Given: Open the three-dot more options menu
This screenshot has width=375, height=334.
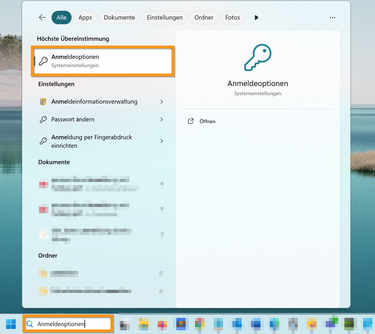Looking at the screenshot, I should point(332,17).
